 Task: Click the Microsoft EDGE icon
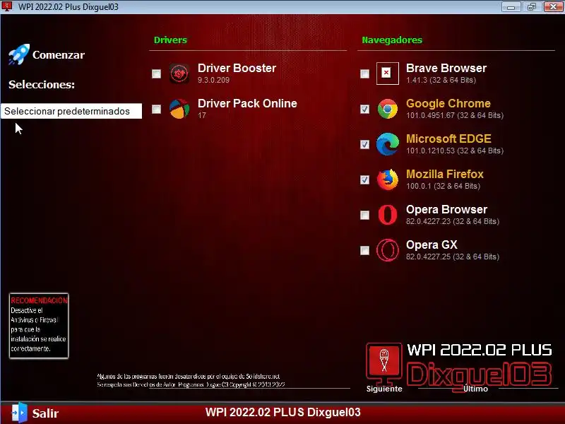[x=387, y=144]
